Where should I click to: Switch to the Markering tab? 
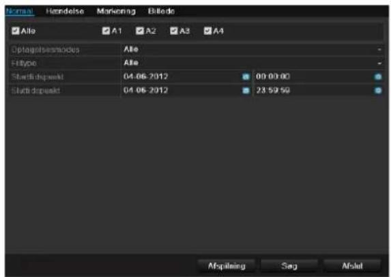[116, 11]
